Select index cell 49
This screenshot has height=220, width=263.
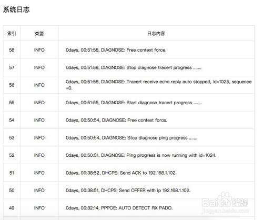tap(12, 208)
